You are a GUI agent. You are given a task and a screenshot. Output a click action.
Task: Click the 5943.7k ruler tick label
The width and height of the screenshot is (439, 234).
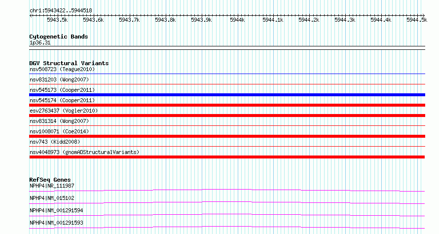click(x=129, y=20)
